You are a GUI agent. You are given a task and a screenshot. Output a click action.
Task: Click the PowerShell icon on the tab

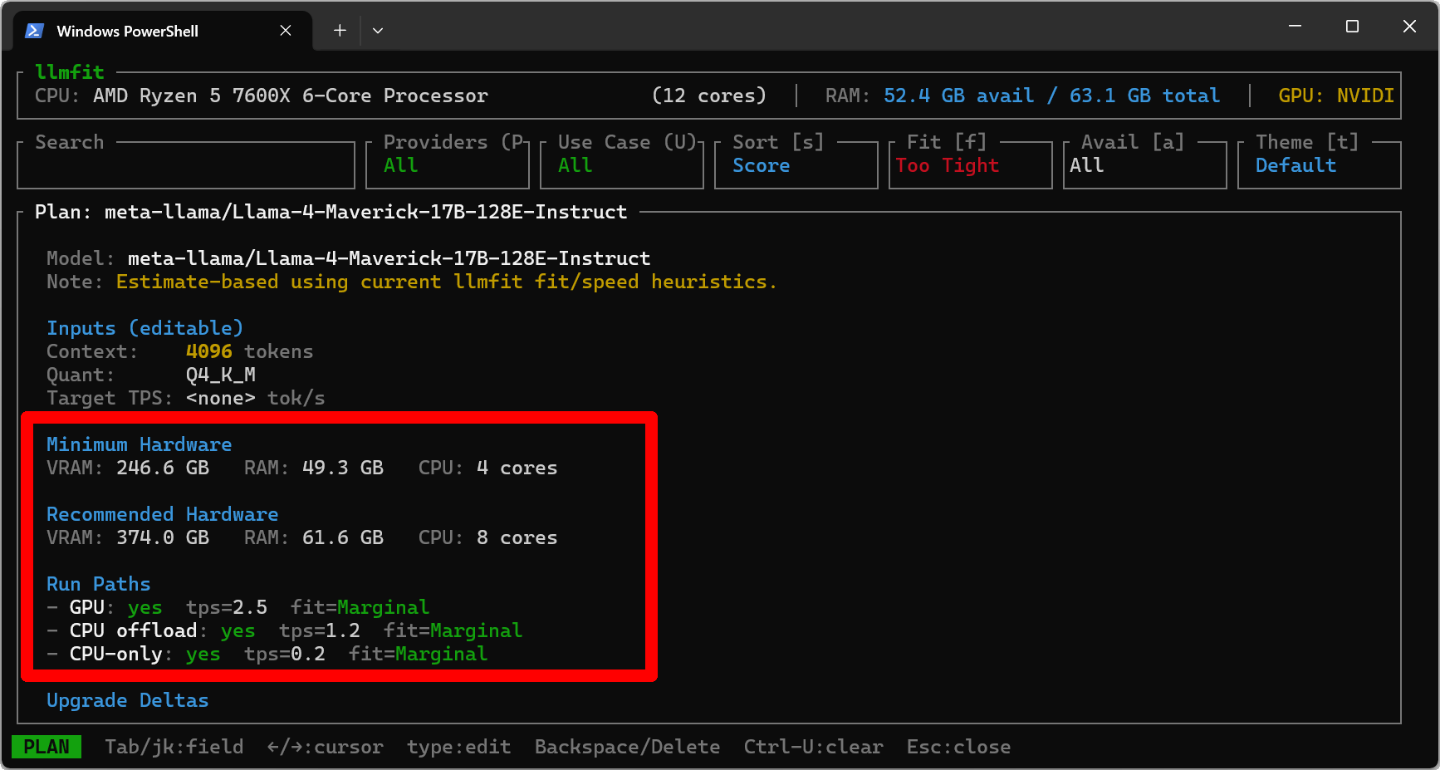34,31
